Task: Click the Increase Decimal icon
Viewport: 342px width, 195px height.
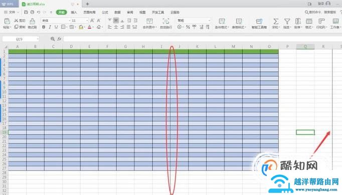Action: point(201,27)
